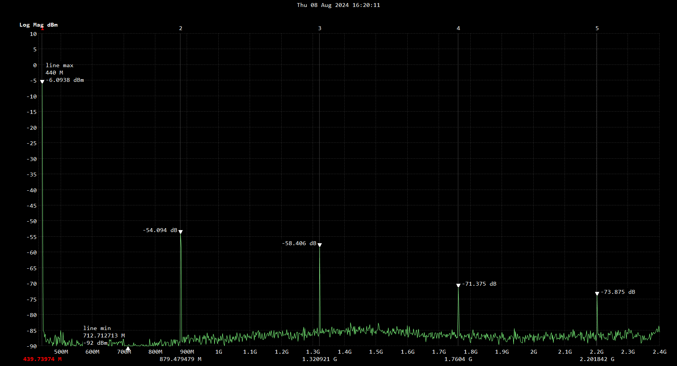Select the marker 2 triangle at -54.094 dB

[180, 232]
